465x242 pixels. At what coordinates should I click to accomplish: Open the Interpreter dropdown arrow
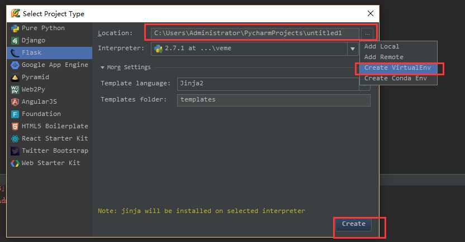pyautogui.click(x=353, y=49)
